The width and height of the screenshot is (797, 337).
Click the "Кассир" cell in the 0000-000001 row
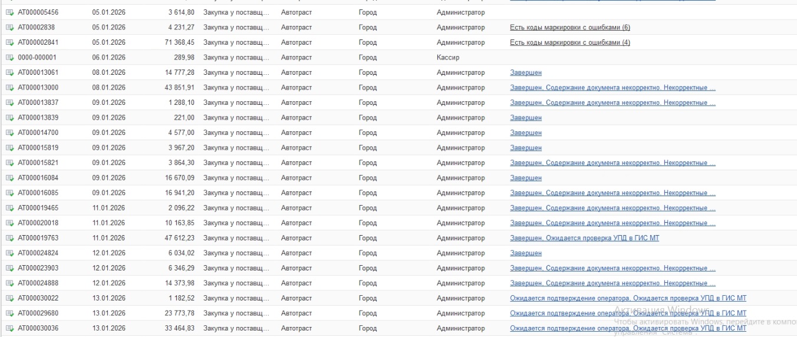(x=448, y=58)
